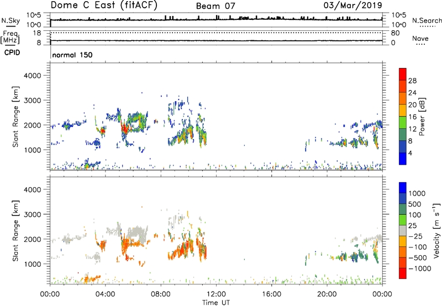Click the Velocity panel 'Slant Range [km]' label
This screenshot has width=442, height=306.
coord(15,230)
